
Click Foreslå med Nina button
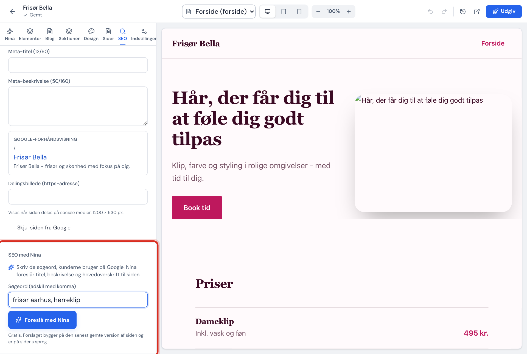[42, 320]
